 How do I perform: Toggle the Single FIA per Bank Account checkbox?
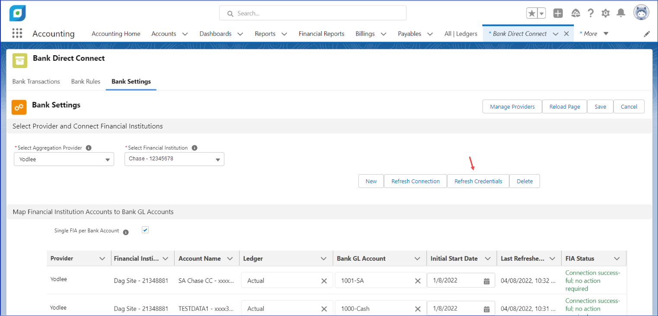point(145,230)
